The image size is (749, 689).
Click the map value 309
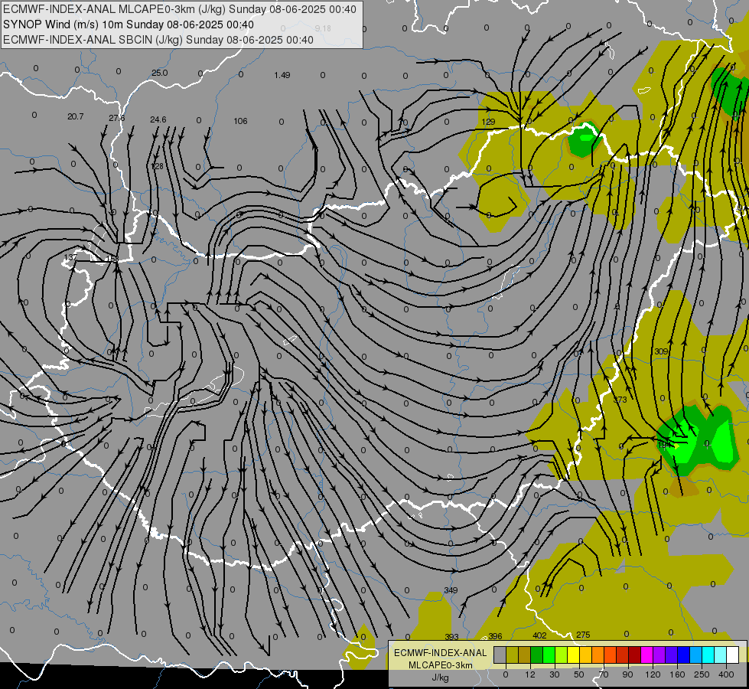tap(660, 351)
